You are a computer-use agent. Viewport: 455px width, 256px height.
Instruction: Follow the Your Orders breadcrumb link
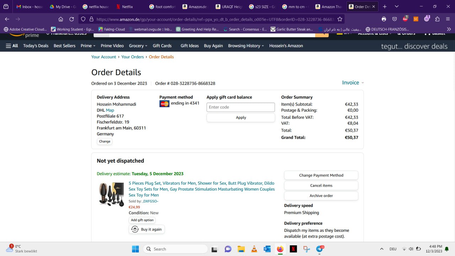tap(132, 57)
